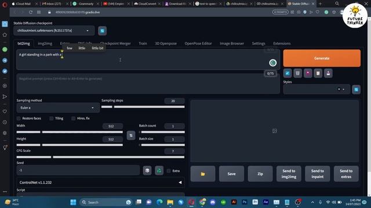Adjust the CFG Scale slider

(100, 157)
